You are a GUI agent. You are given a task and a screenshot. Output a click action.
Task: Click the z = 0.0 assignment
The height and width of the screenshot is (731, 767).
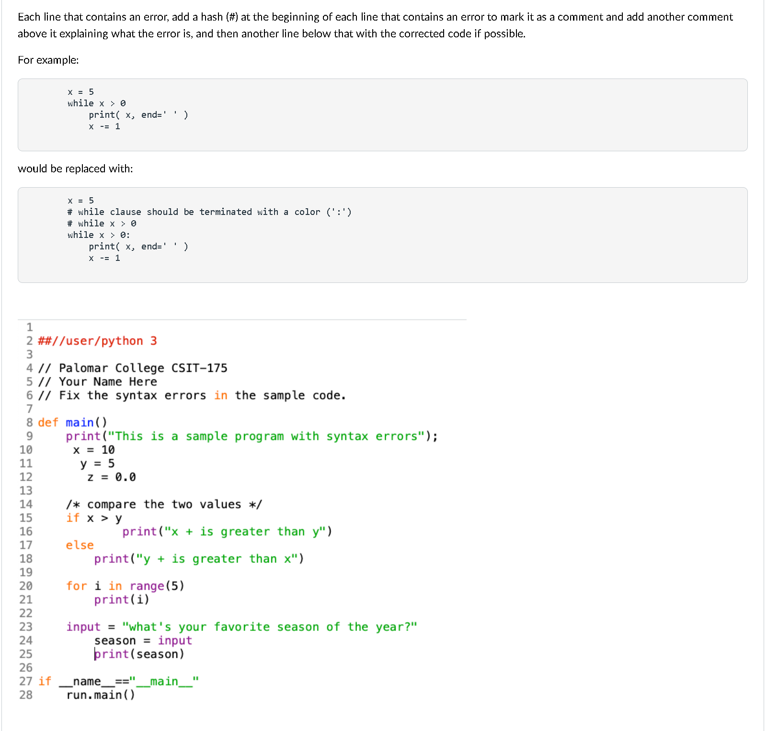111,477
